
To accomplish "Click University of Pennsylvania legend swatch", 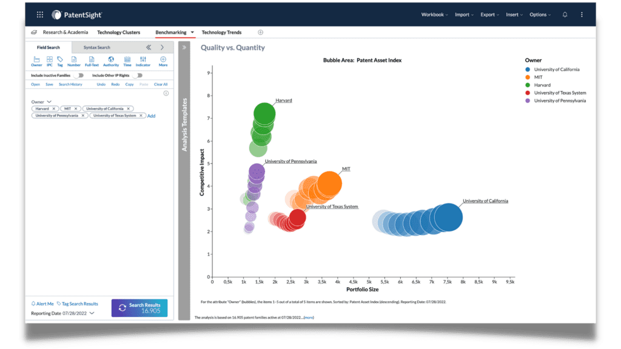I will [x=528, y=101].
